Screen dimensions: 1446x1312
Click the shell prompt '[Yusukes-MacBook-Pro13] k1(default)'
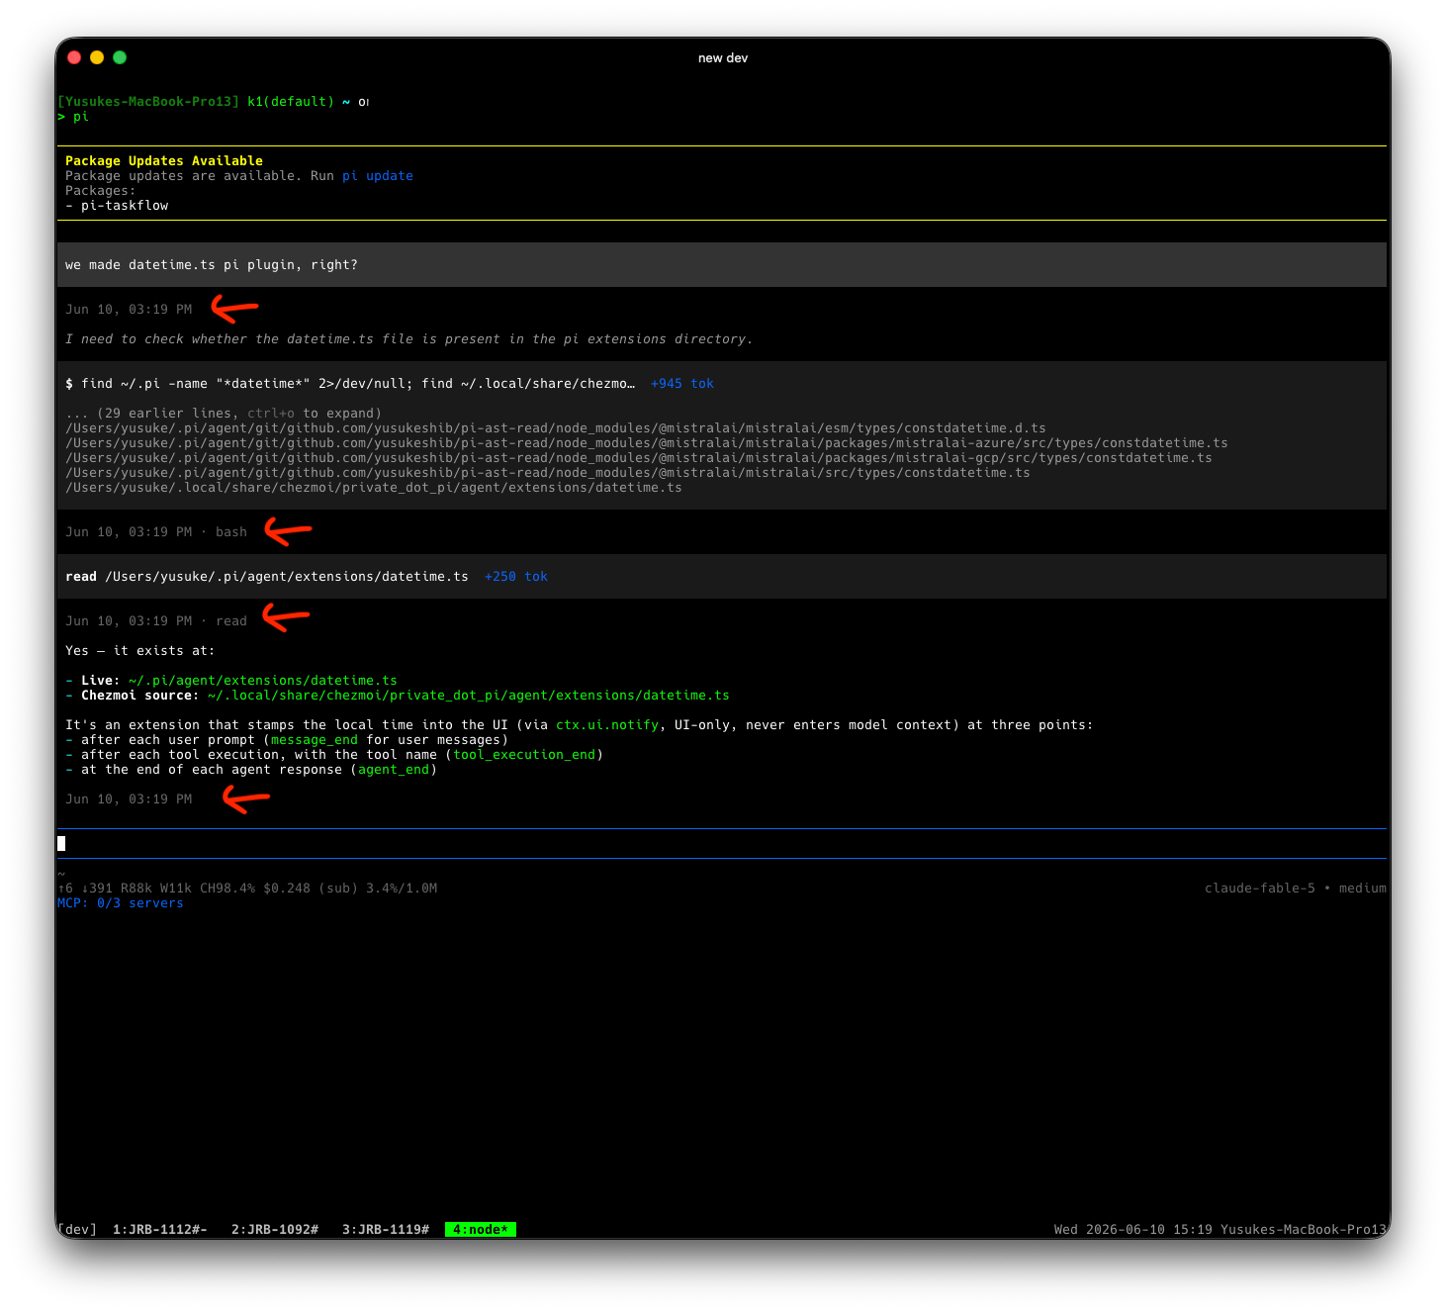(196, 102)
